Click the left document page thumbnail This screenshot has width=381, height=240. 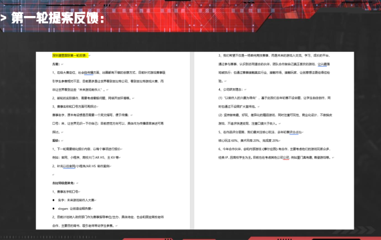pyautogui.click(x=113, y=141)
